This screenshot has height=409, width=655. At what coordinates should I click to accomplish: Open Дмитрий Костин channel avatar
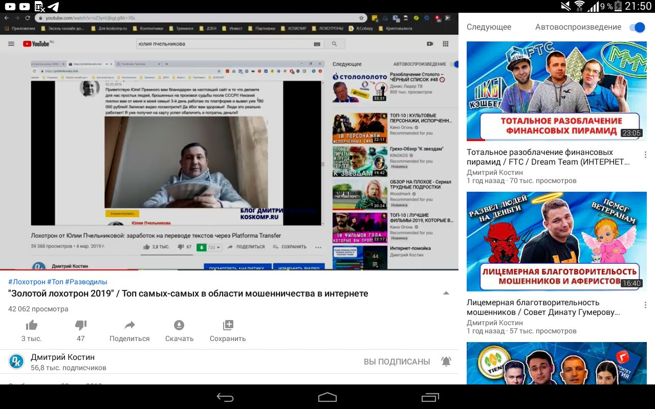[16, 361]
